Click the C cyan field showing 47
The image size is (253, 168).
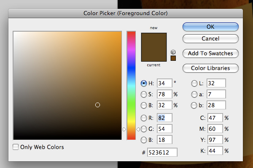(x=215, y=118)
